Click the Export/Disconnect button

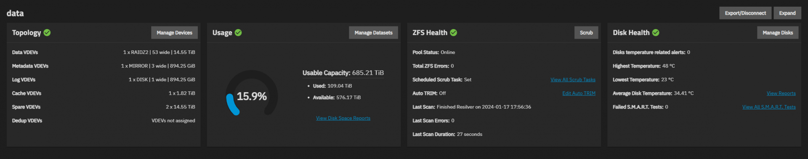(x=745, y=13)
